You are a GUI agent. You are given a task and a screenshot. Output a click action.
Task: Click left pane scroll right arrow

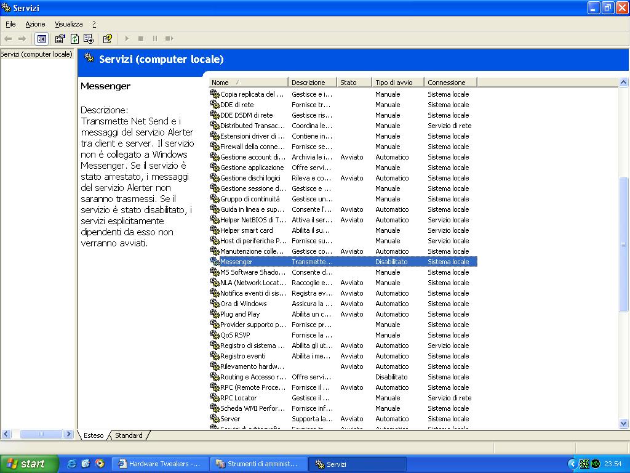coord(68,434)
